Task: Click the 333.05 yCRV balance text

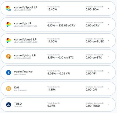Action: point(67,26)
